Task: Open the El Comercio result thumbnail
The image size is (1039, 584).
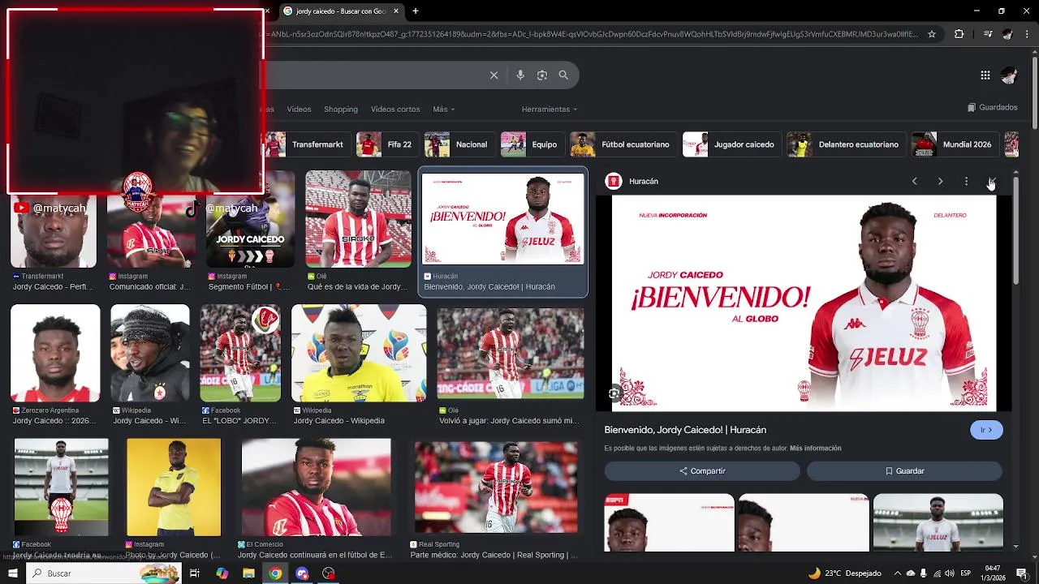Action: click(x=317, y=487)
